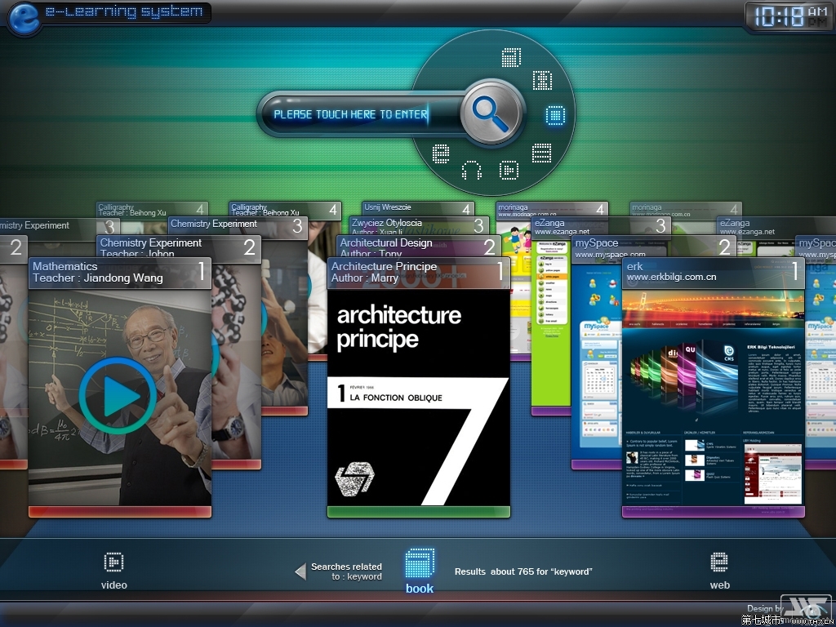
Task: Select the headphones audio icon in radial menu
Action: (472, 170)
